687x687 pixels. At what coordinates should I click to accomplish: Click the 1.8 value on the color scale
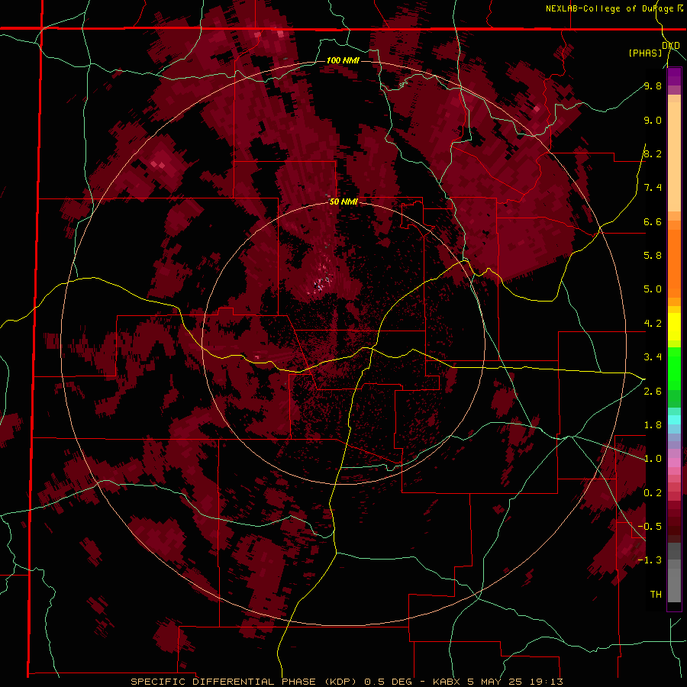[x=653, y=425]
